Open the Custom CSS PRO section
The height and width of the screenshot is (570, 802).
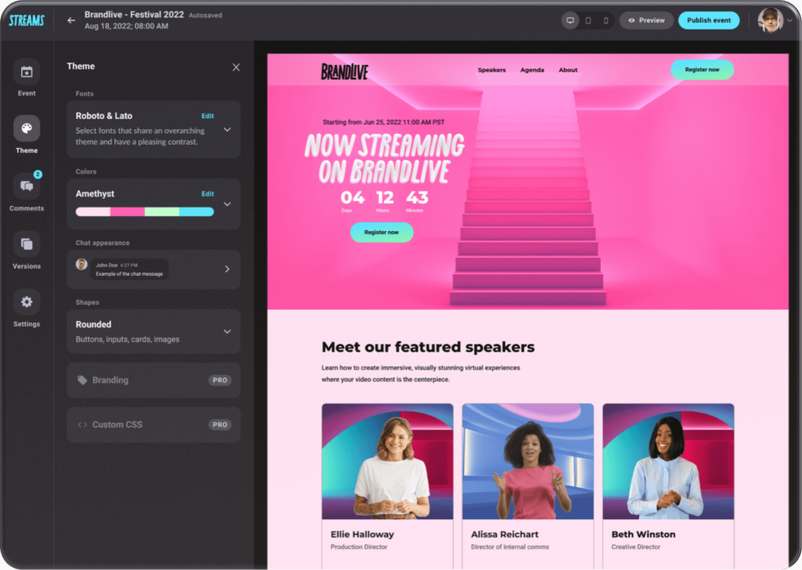click(x=153, y=424)
